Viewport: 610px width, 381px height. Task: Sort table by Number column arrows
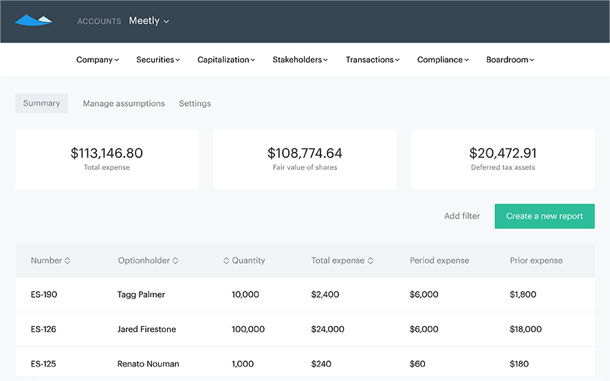[67, 261]
